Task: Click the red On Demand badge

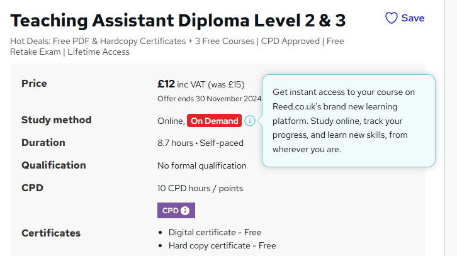Action: coord(215,121)
